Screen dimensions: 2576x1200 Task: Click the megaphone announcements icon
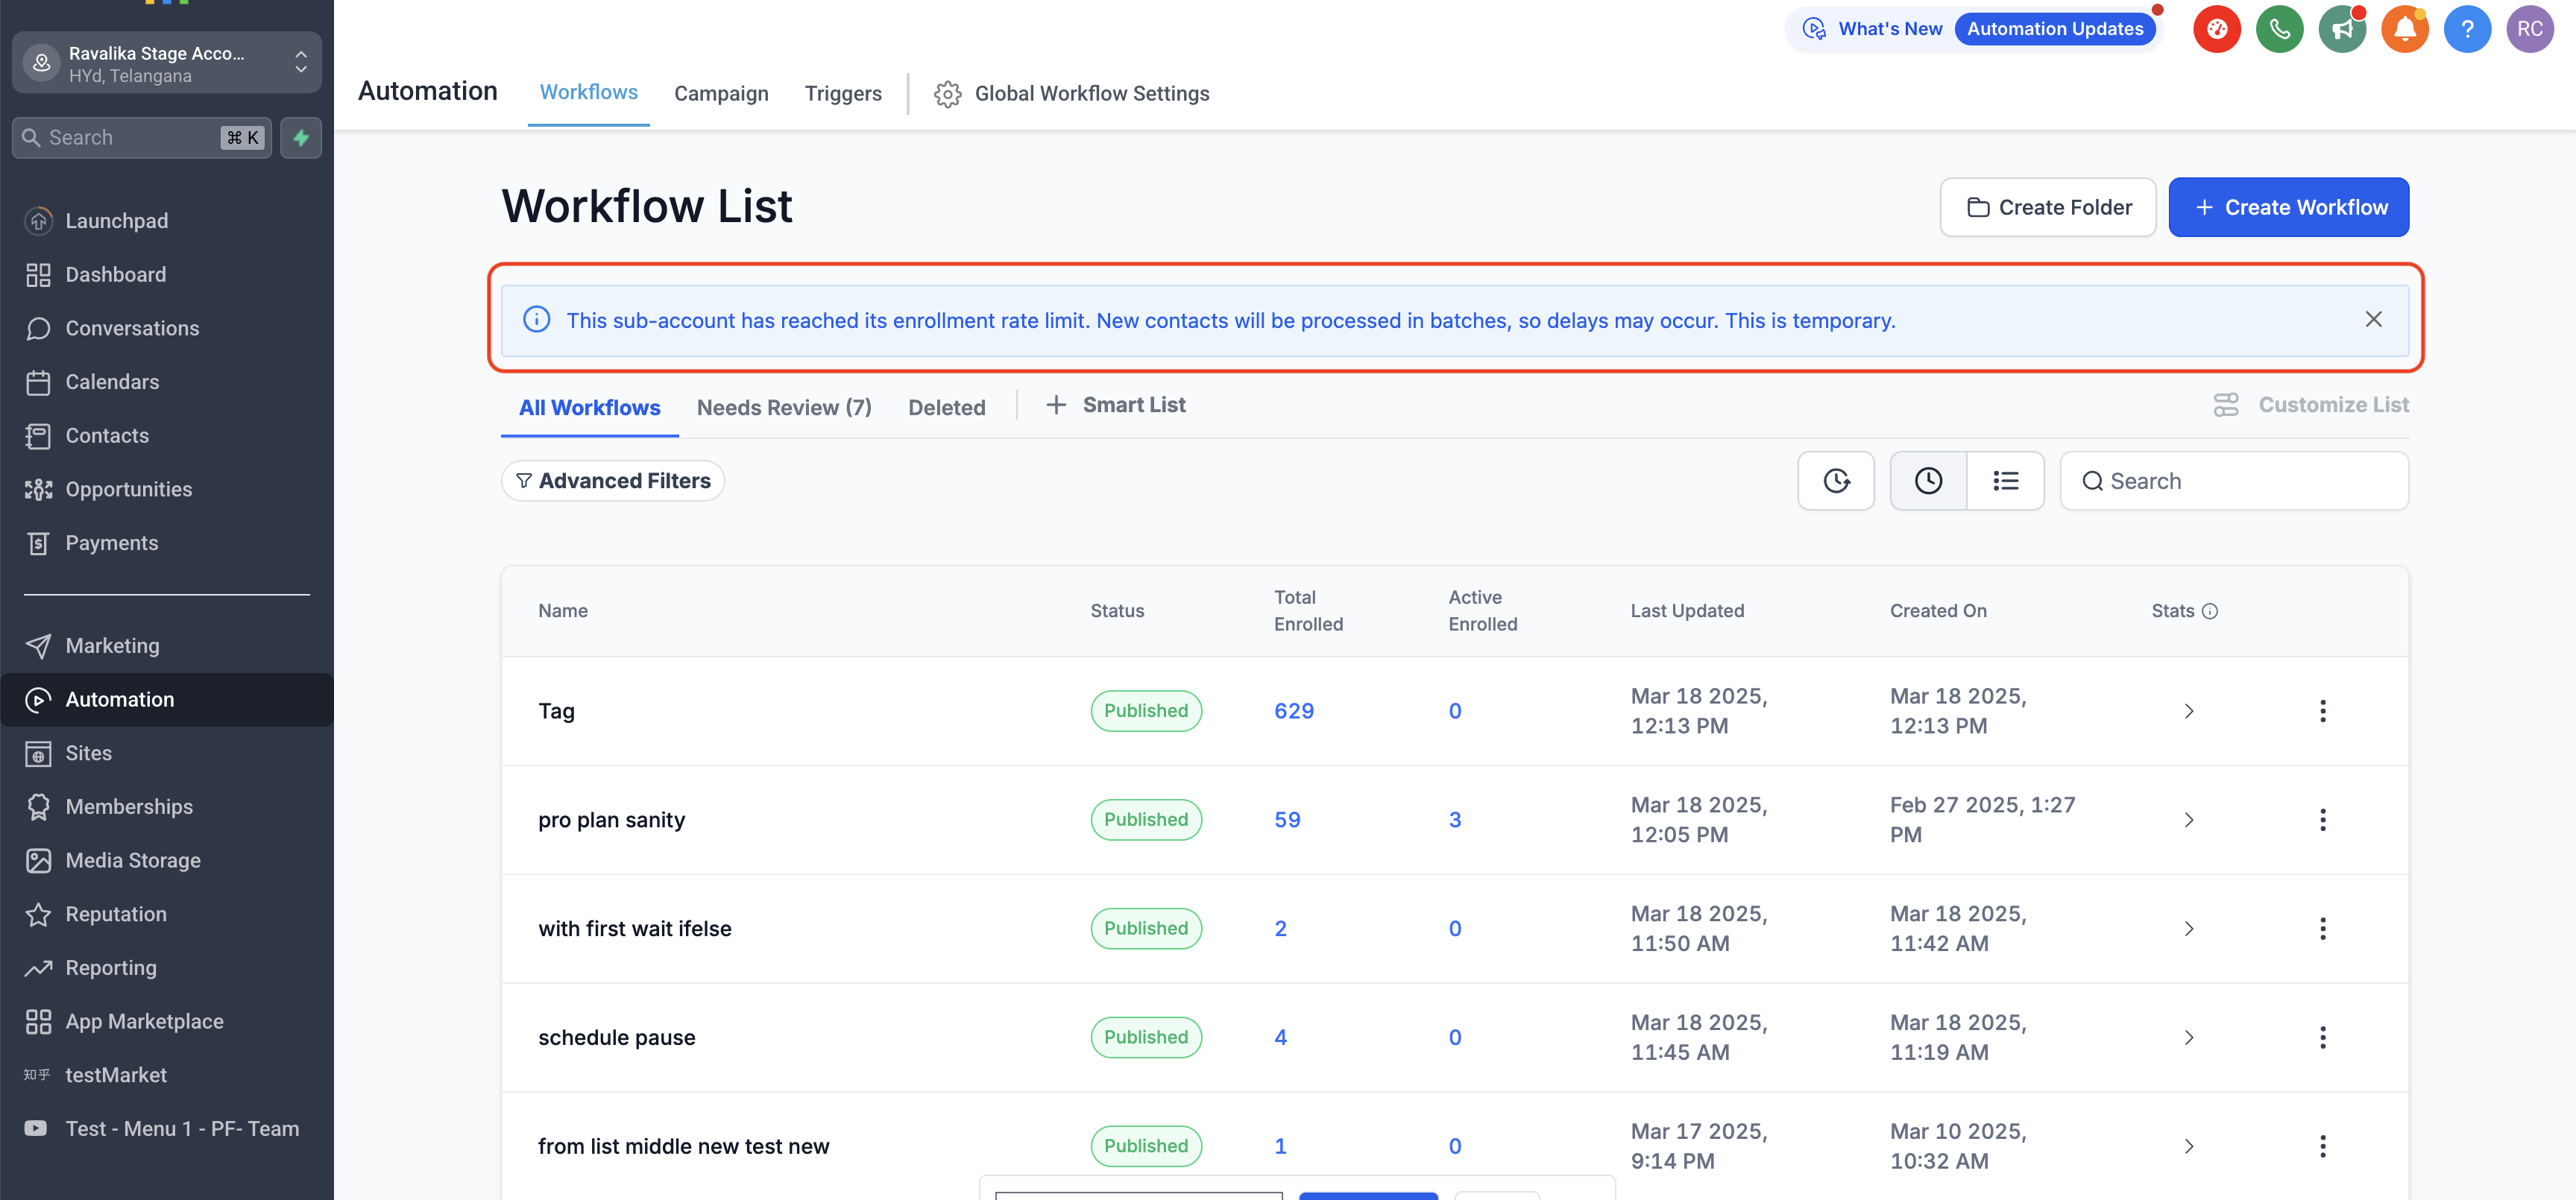pyautogui.click(x=2342, y=29)
